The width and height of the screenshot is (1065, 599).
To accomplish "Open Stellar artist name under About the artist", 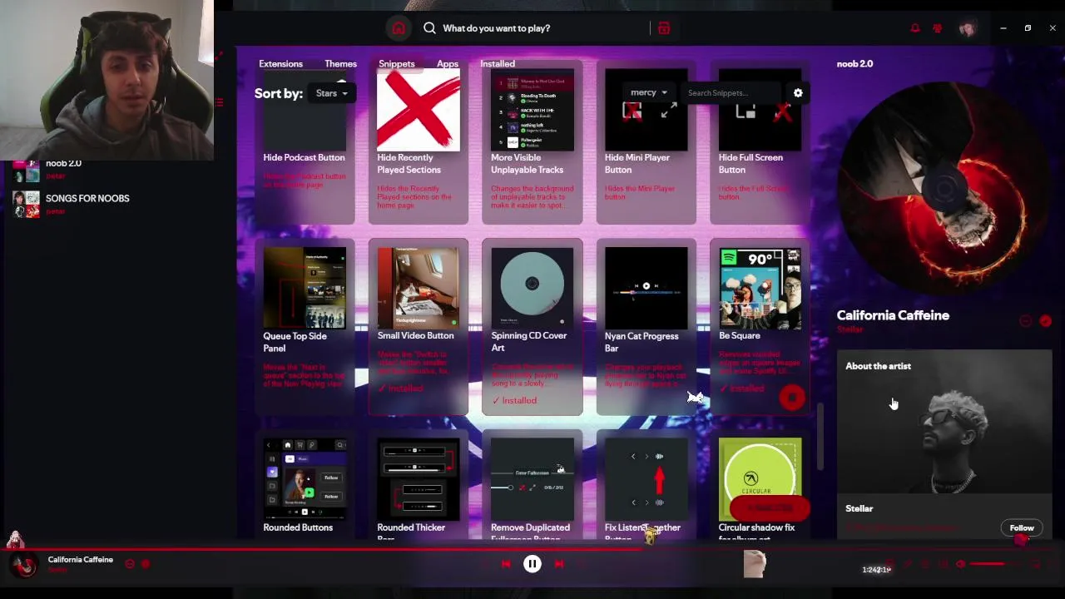I will [x=859, y=509].
